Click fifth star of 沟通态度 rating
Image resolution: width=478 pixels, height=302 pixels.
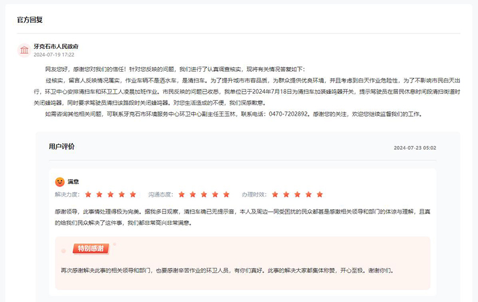coord(226,194)
